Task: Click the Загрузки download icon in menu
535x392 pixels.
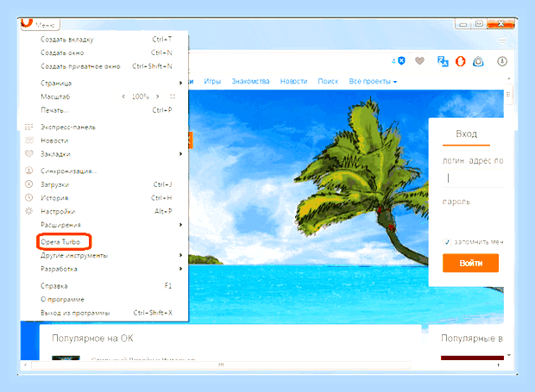Action: coord(29,184)
